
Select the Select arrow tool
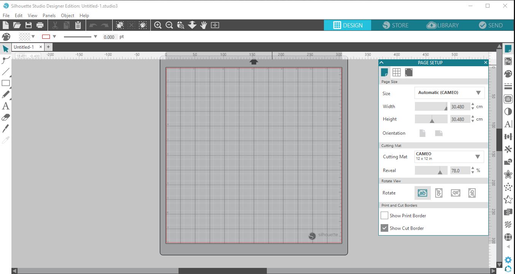[6, 49]
